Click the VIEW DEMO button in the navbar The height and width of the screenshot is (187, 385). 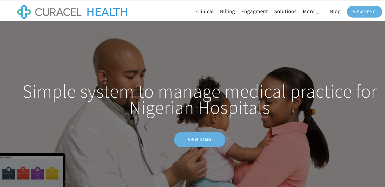(x=364, y=12)
